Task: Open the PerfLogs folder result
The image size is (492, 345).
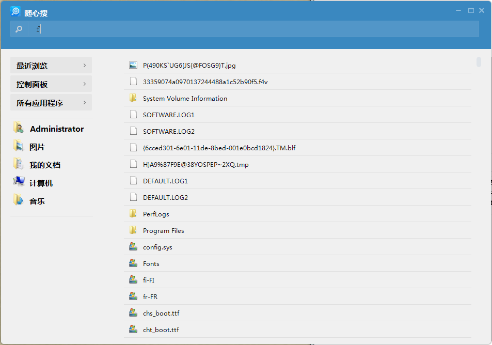Action: [x=156, y=214]
